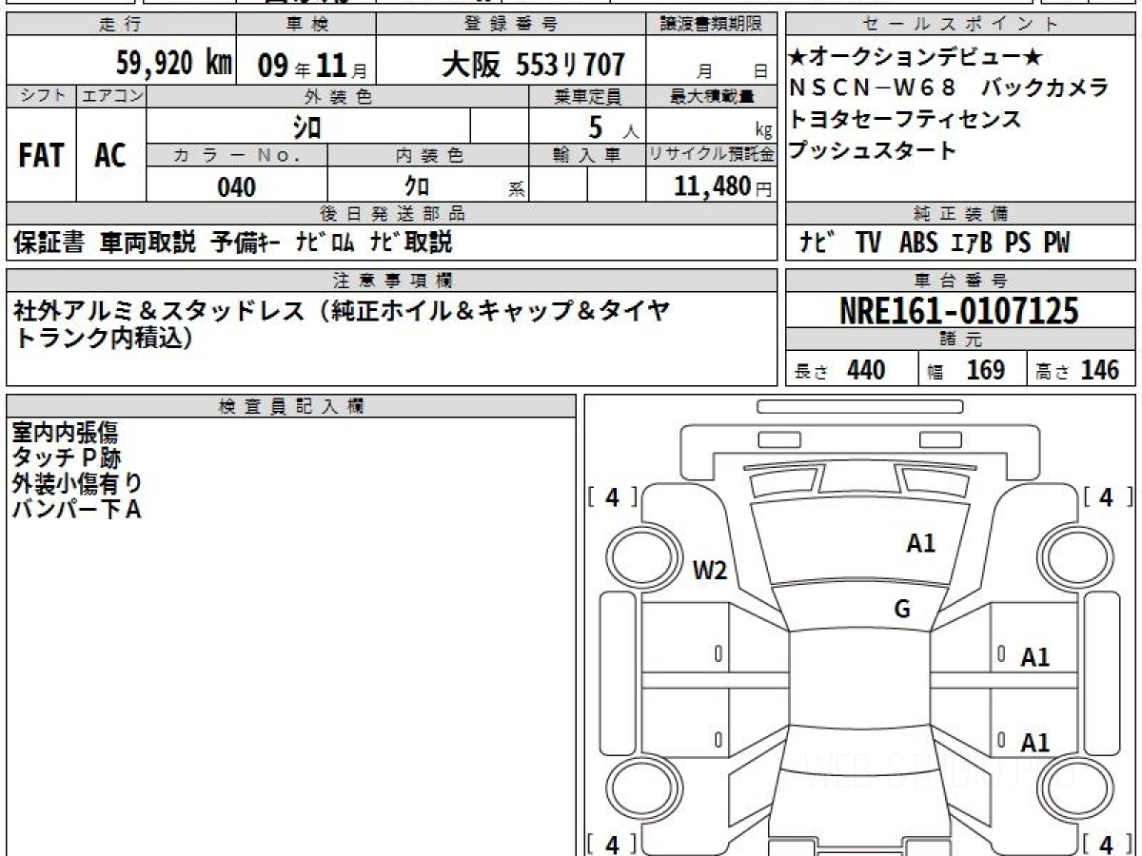The image size is (1142, 856).
Task: Click the エアコン label
Action: pyautogui.click(x=111, y=96)
